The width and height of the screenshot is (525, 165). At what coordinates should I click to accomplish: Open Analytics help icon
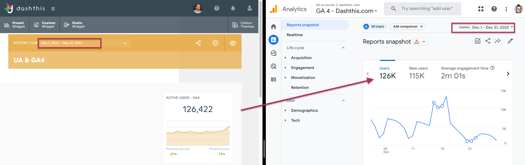click(x=494, y=9)
